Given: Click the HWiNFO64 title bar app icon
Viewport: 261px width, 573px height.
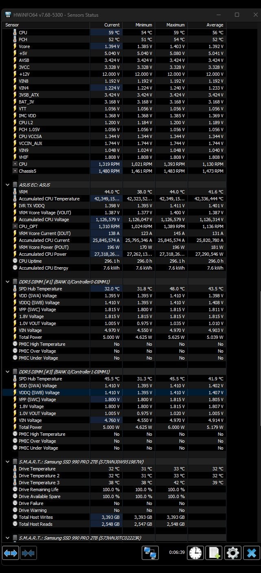Looking at the screenshot, I should (x=8, y=15).
